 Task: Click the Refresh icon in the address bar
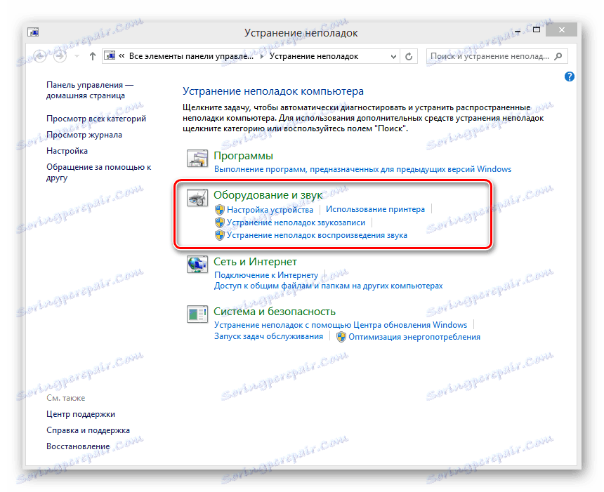click(x=409, y=56)
